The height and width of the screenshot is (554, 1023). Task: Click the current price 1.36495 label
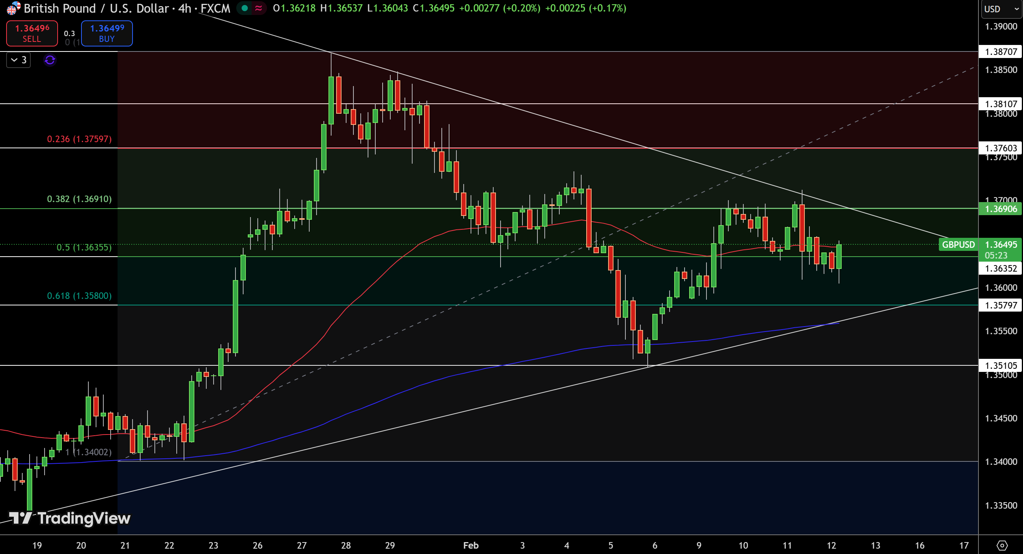1001,245
